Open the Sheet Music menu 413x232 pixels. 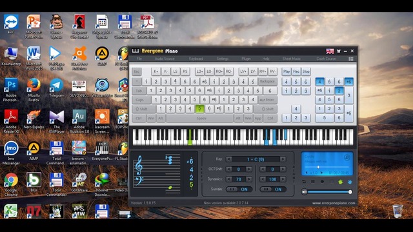(292, 59)
